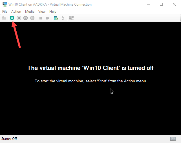Click the Virtual Machine Connection title icon

coord(5,5)
